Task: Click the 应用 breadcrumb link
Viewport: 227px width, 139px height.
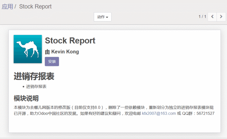Action: pyautogui.click(x=7, y=7)
